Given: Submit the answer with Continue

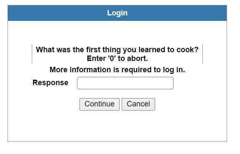Looking at the screenshot, I should [100, 104].
